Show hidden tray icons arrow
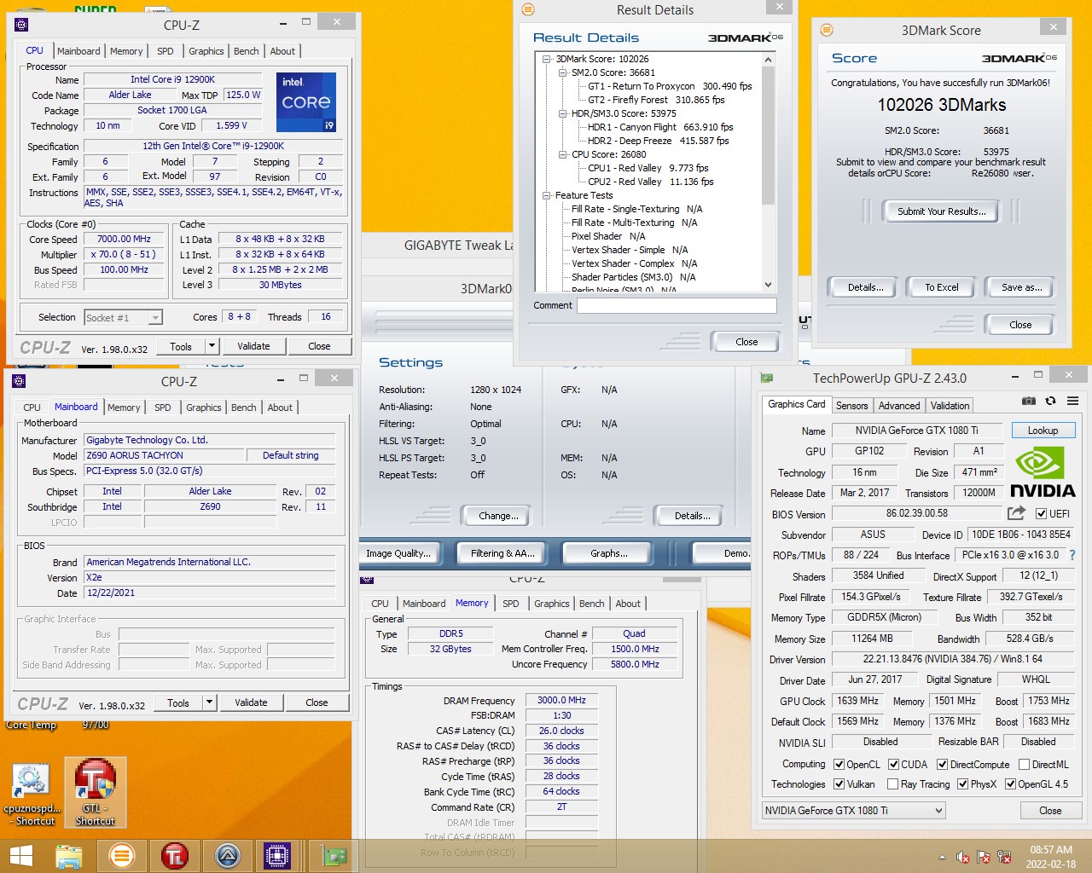 [x=942, y=857]
